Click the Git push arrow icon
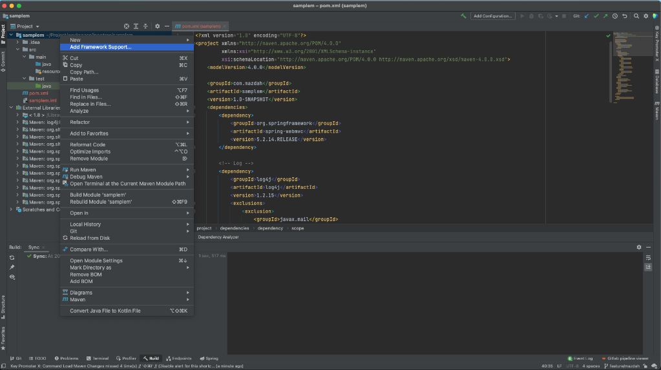The height and width of the screenshot is (370, 661). pyautogui.click(x=605, y=16)
